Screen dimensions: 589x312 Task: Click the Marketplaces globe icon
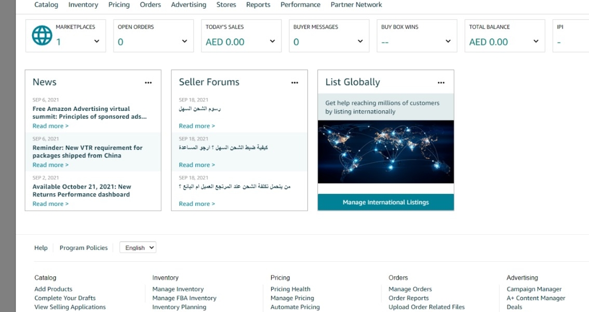(x=42, y=36)
